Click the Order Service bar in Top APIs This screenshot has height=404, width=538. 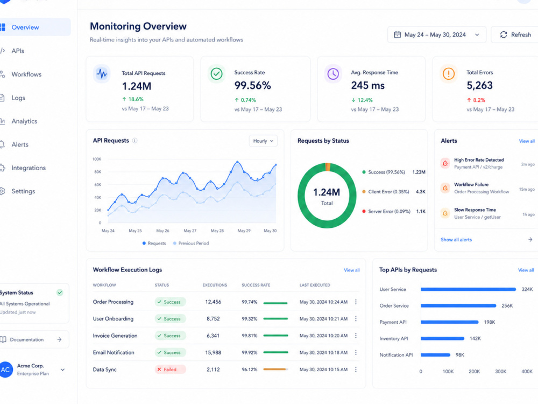[x=458, y=306]
